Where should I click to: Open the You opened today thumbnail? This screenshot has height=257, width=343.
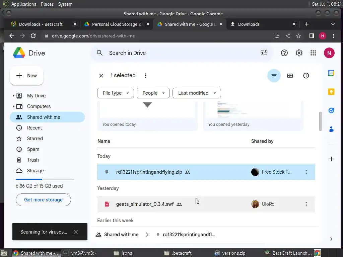[x=147, y=116]
